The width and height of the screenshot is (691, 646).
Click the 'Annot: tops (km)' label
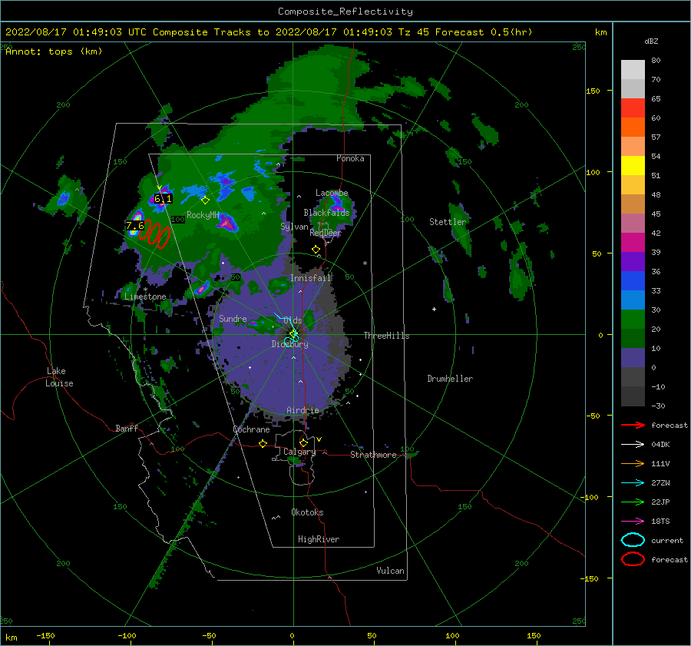[x=54, y=51]
